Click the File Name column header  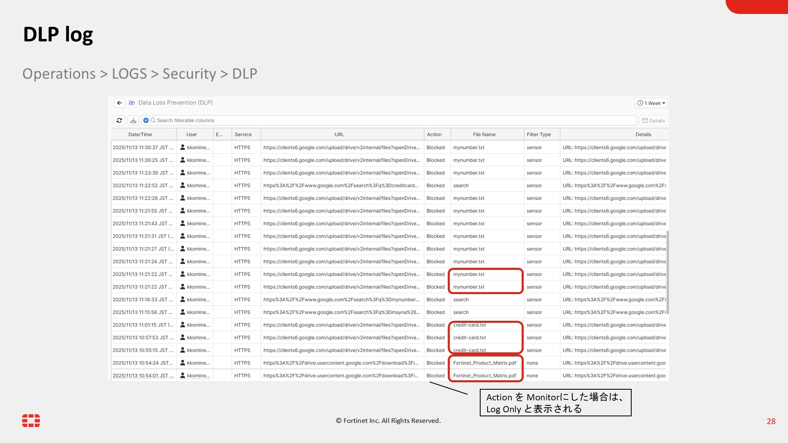[484, 135]
